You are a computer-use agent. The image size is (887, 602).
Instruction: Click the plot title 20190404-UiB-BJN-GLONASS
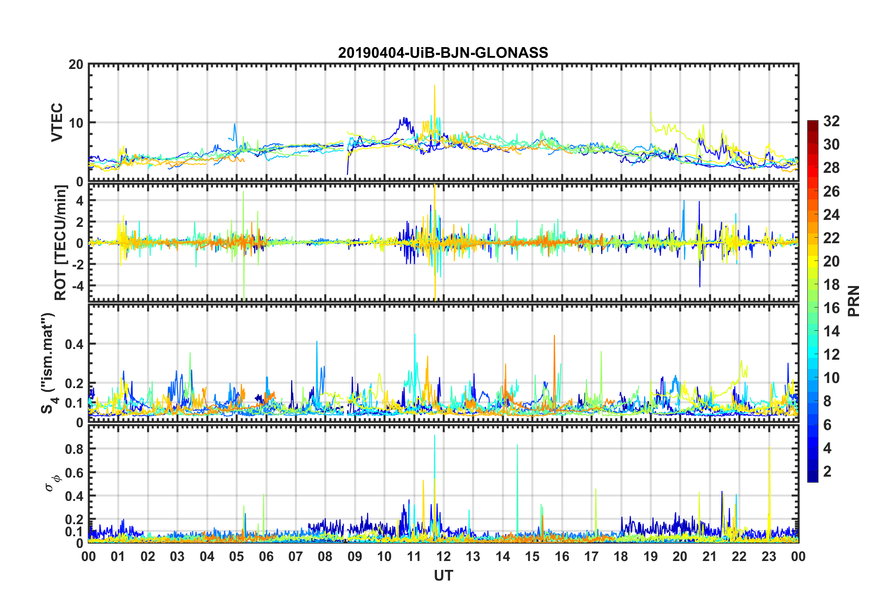pyautogui.click(x=443, y=53)
